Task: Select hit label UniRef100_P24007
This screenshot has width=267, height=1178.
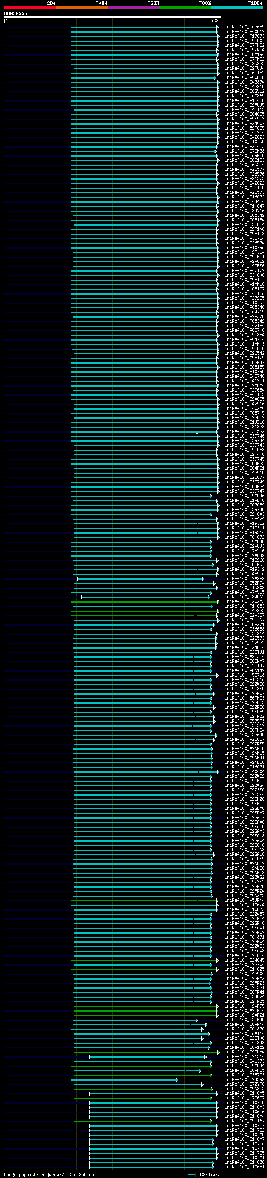Action: click(x=244, y=123)
